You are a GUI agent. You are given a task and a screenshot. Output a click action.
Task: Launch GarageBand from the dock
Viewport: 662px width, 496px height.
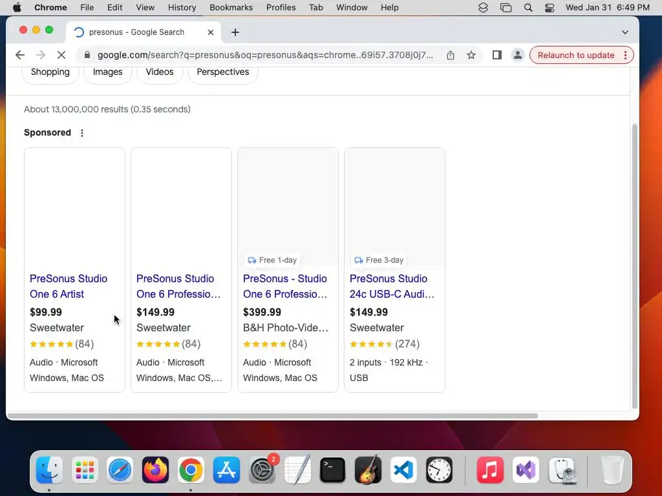(x=368, y=470)
